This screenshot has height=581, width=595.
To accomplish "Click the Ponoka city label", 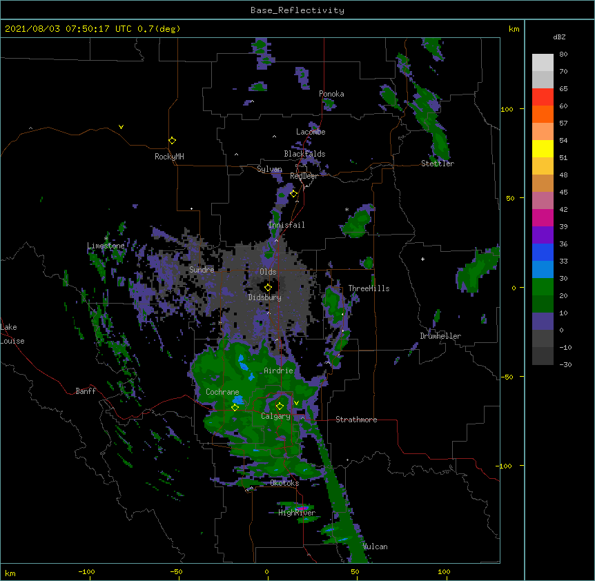I will tap(331, 94).
